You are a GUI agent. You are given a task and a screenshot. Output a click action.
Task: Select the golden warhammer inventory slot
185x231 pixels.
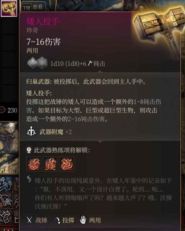coord(9,8)
